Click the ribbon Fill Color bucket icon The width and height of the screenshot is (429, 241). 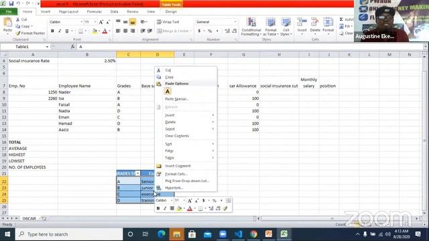coord(95,31)
